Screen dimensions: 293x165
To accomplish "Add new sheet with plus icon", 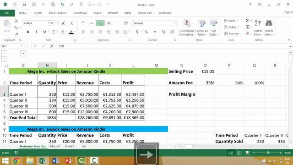I will click(x=84, y=147).
